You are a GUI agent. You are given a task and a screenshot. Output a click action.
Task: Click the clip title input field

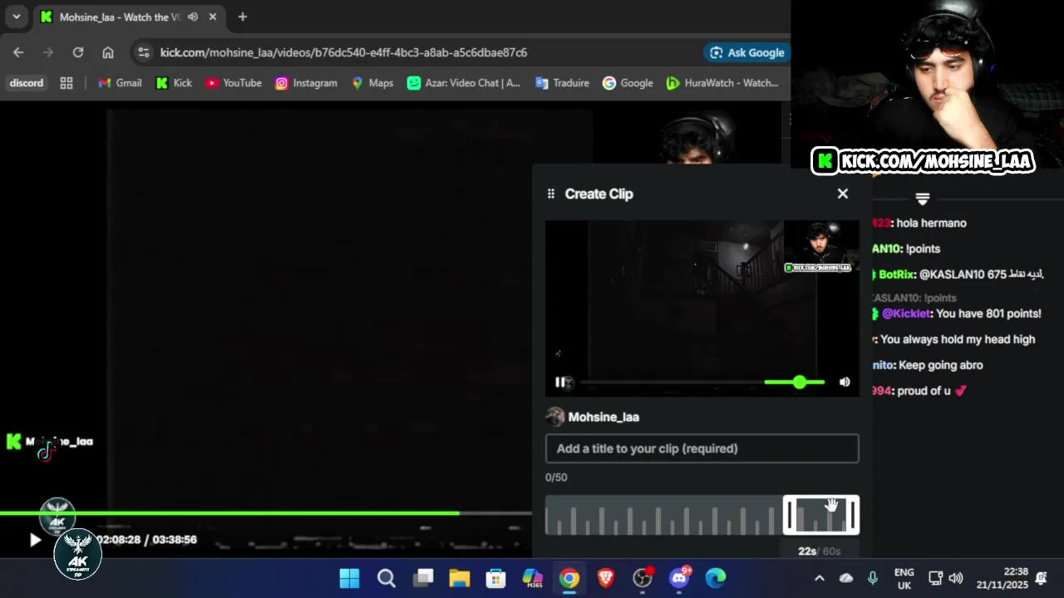coord(702,448)
